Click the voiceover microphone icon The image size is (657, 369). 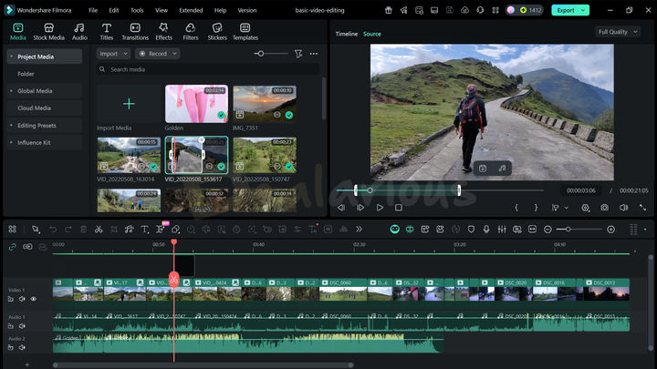coord(486,230)
